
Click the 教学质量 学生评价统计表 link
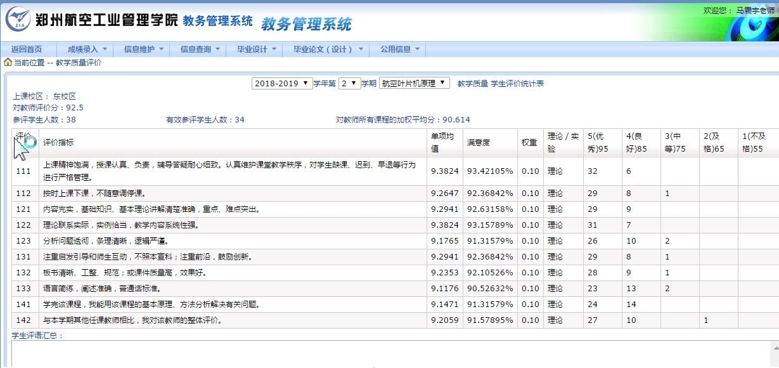(x=500, y=83)
